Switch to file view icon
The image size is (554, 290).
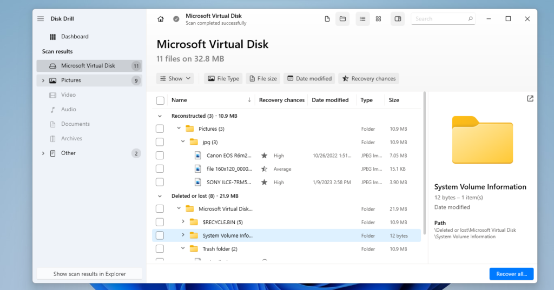(327, 19)
